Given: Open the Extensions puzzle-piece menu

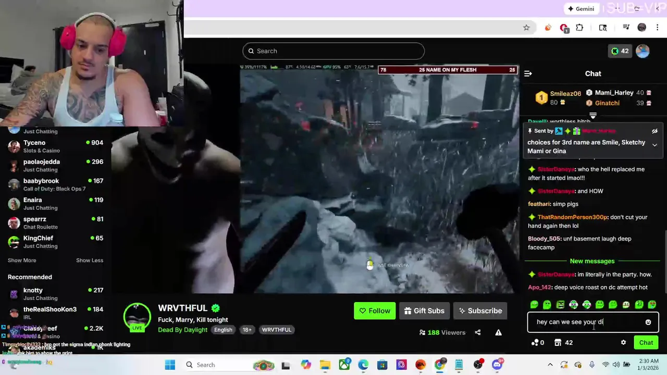Looking at the screenshot, I should point(579,28).
